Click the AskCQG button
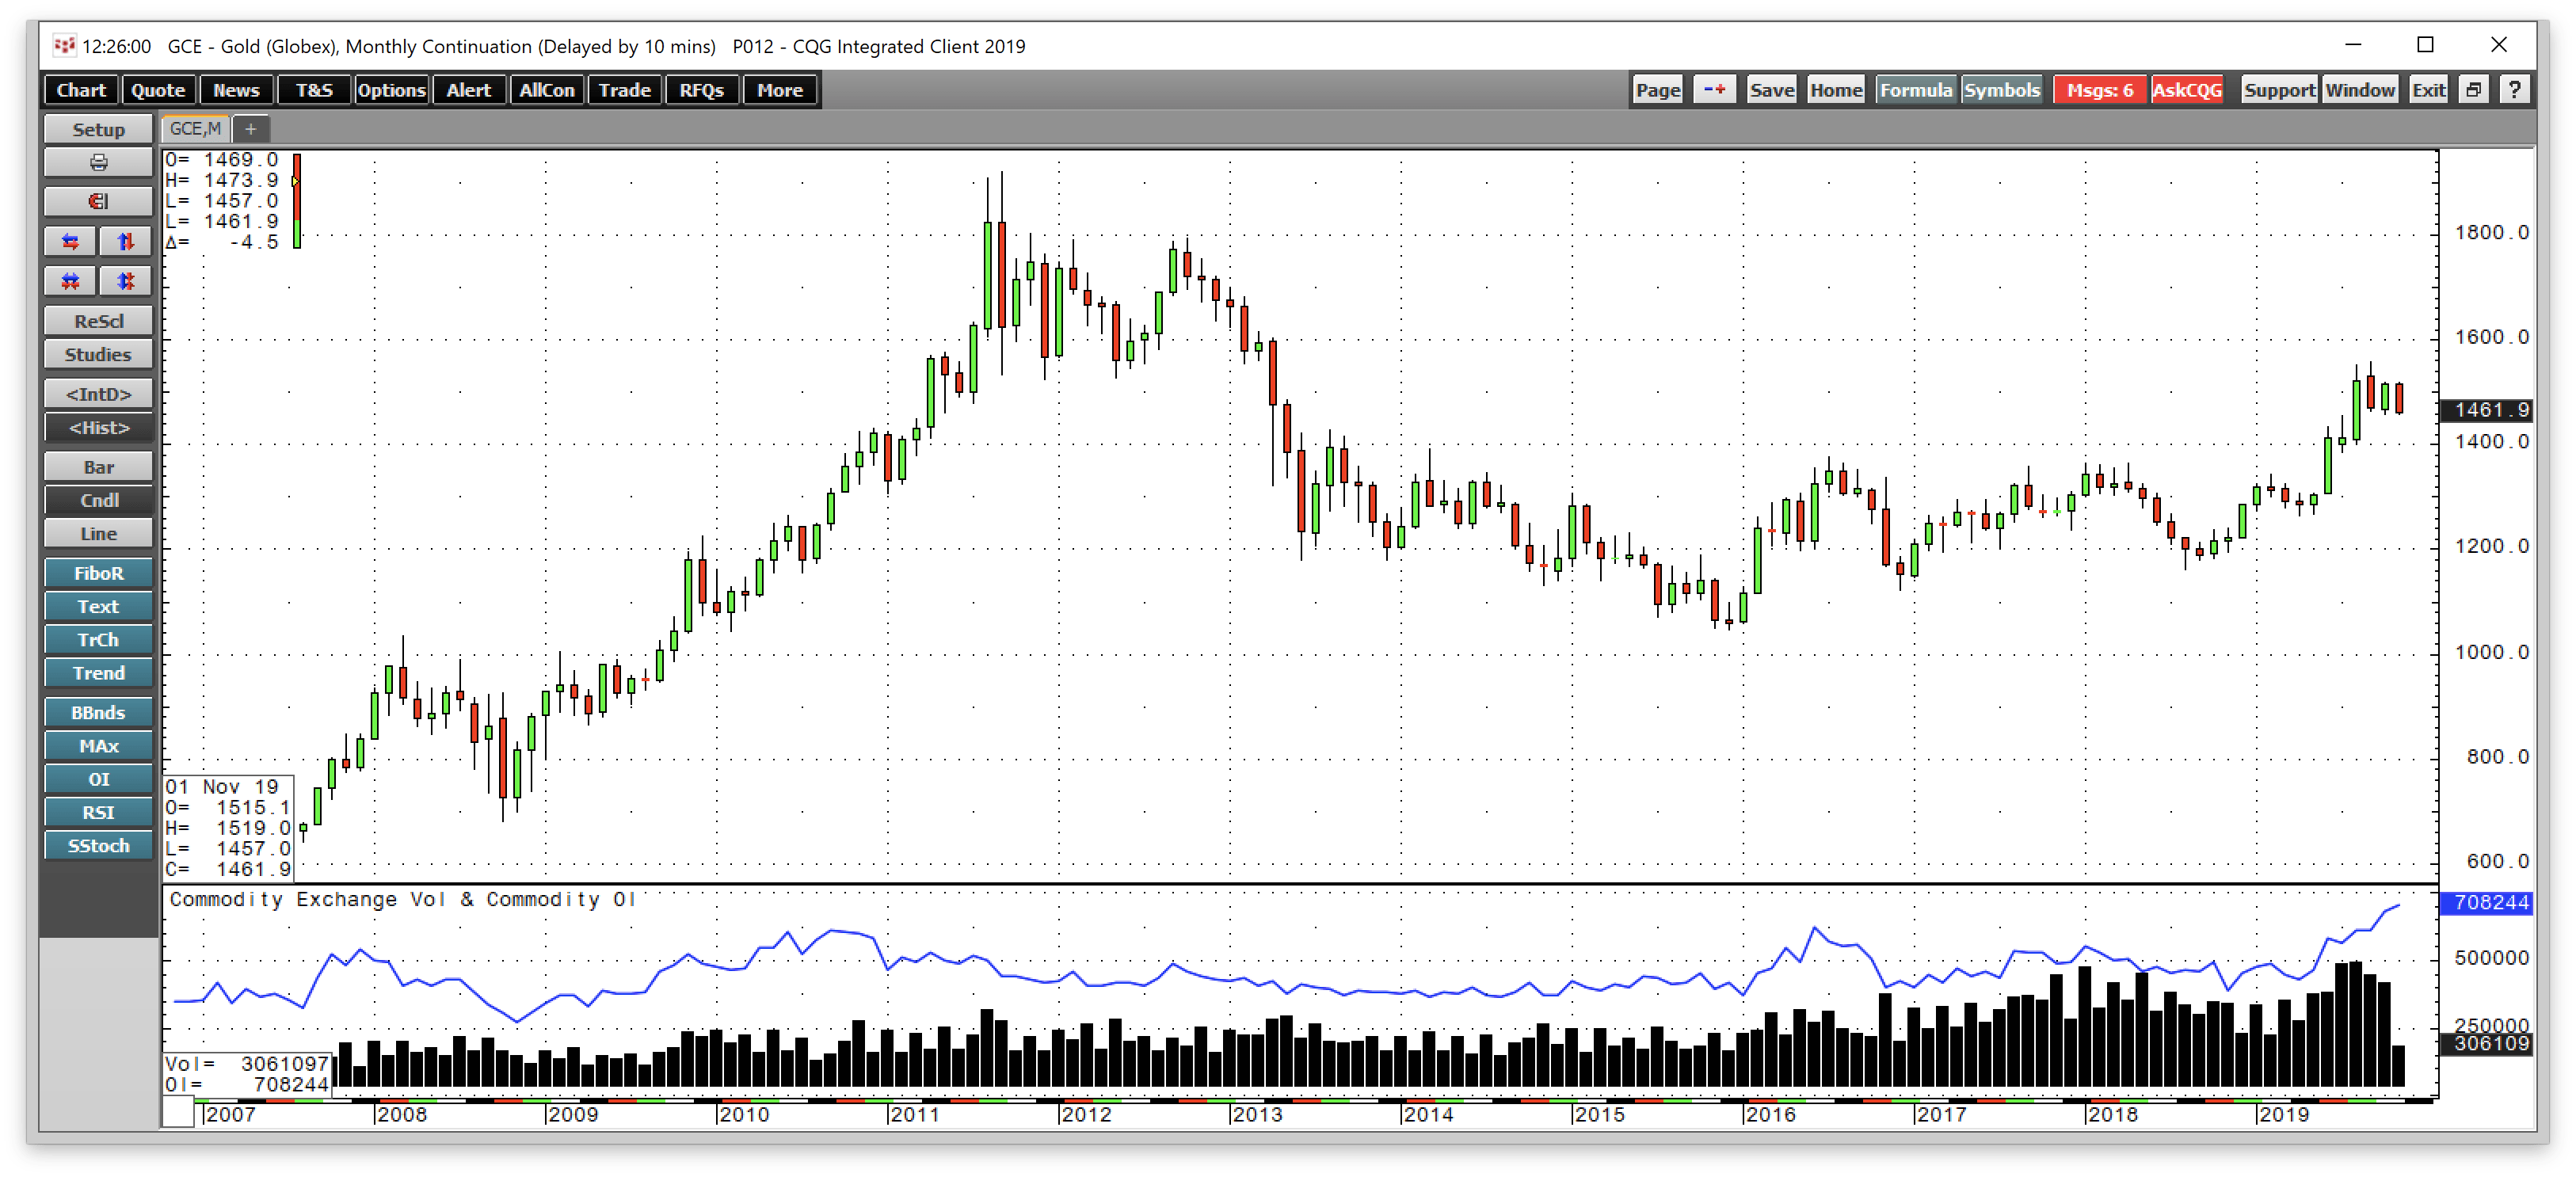2576x1177 pixels. 2188,89
